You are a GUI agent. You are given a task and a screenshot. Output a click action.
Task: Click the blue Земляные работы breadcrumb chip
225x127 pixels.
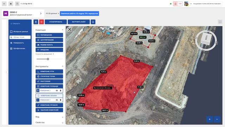(79, 13)
